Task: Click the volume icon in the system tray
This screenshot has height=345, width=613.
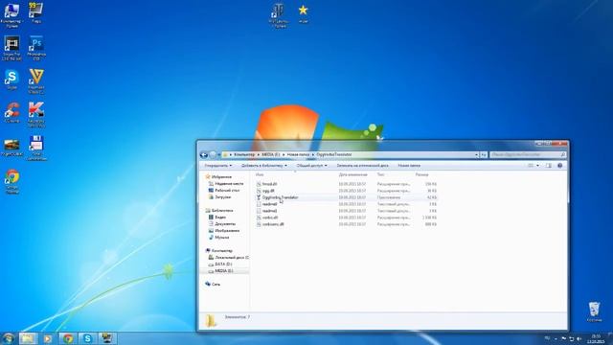Action: [x=579, y=338]
